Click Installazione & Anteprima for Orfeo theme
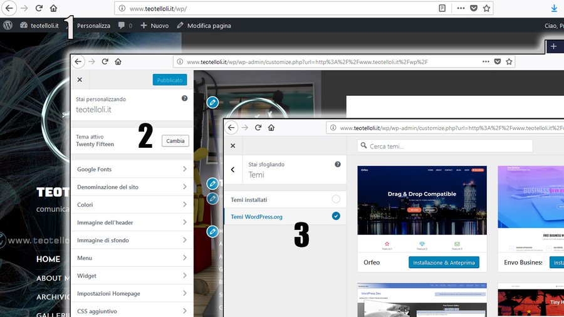 point(444,262)
